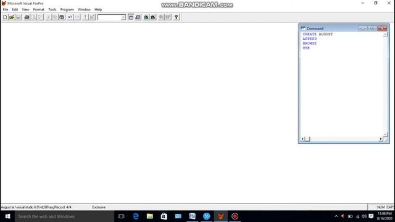This screenshot has height=222, width=395.
Task: Click the Print toolbar icon
Action: coord(27,17)
